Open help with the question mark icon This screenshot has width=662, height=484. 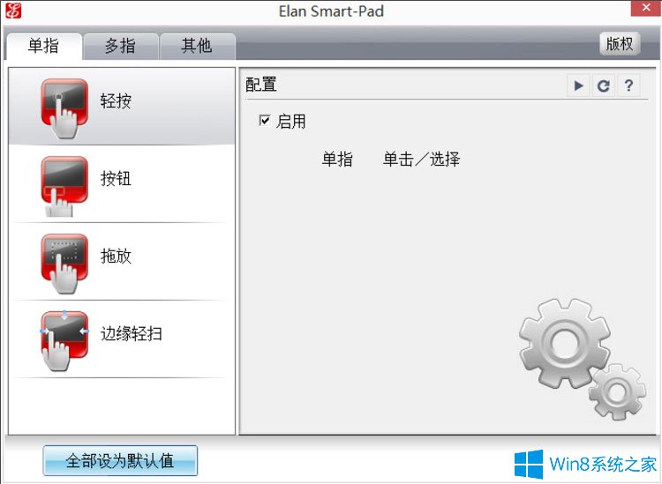(x=628, y=86)
